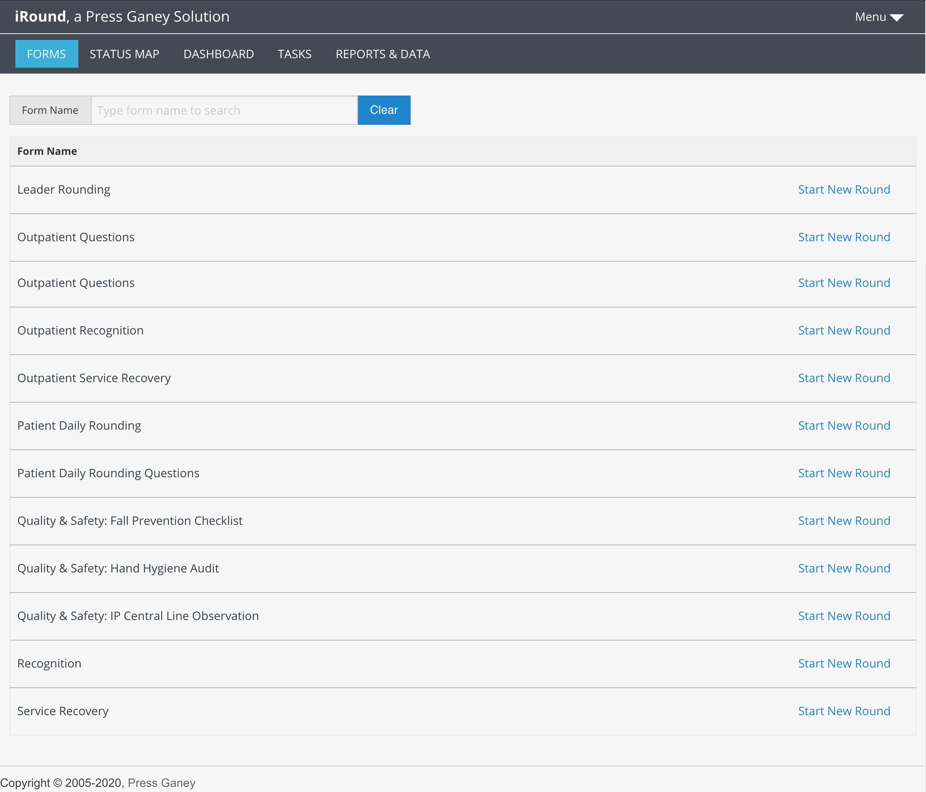Click the Form Name search label

pos(50,111)
